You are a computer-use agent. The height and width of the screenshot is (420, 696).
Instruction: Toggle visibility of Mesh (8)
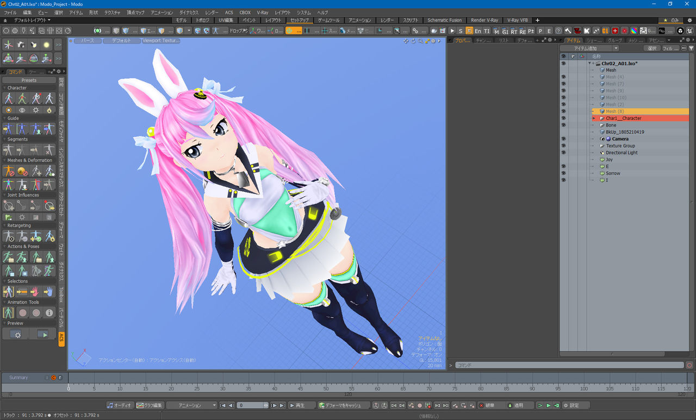pyautogui.click(x=563, y=111)
